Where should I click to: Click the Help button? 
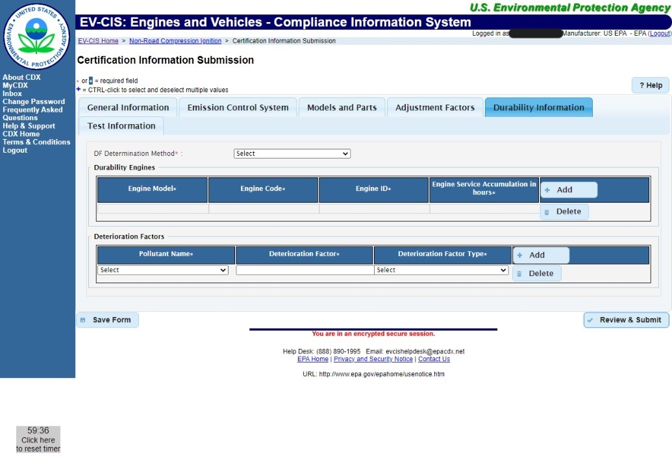[651, 85]
